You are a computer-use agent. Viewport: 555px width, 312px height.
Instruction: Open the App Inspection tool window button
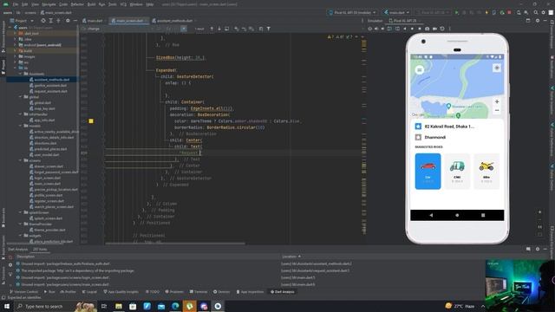(x=250, y=292)
